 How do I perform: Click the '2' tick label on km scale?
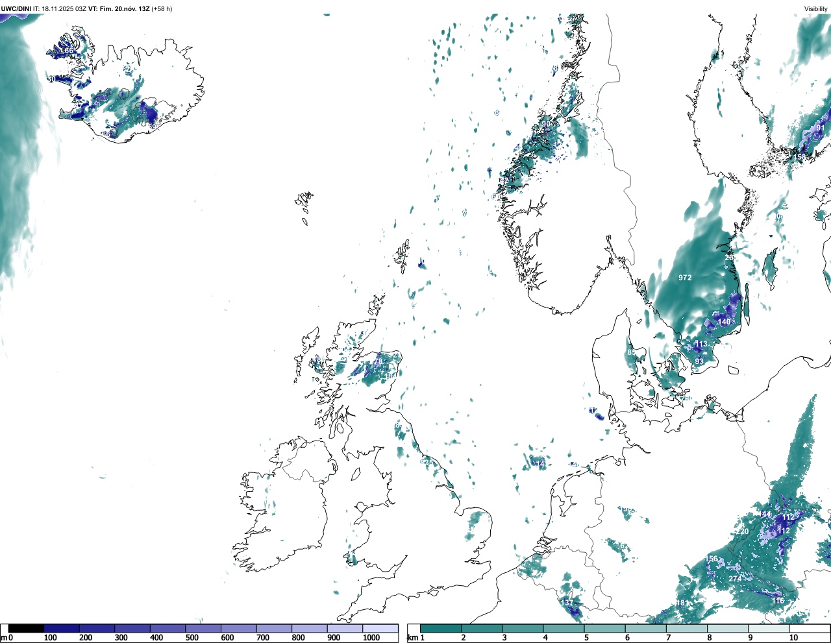[x=463, y=638]
